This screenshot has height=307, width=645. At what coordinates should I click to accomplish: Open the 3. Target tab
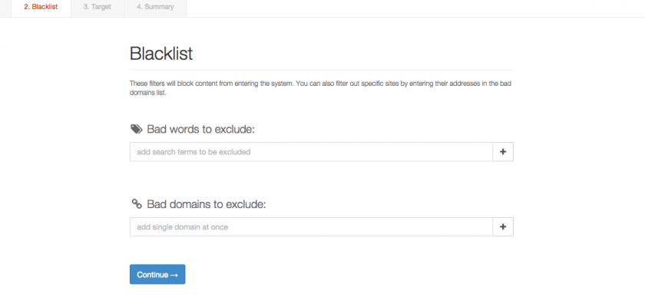97,8
